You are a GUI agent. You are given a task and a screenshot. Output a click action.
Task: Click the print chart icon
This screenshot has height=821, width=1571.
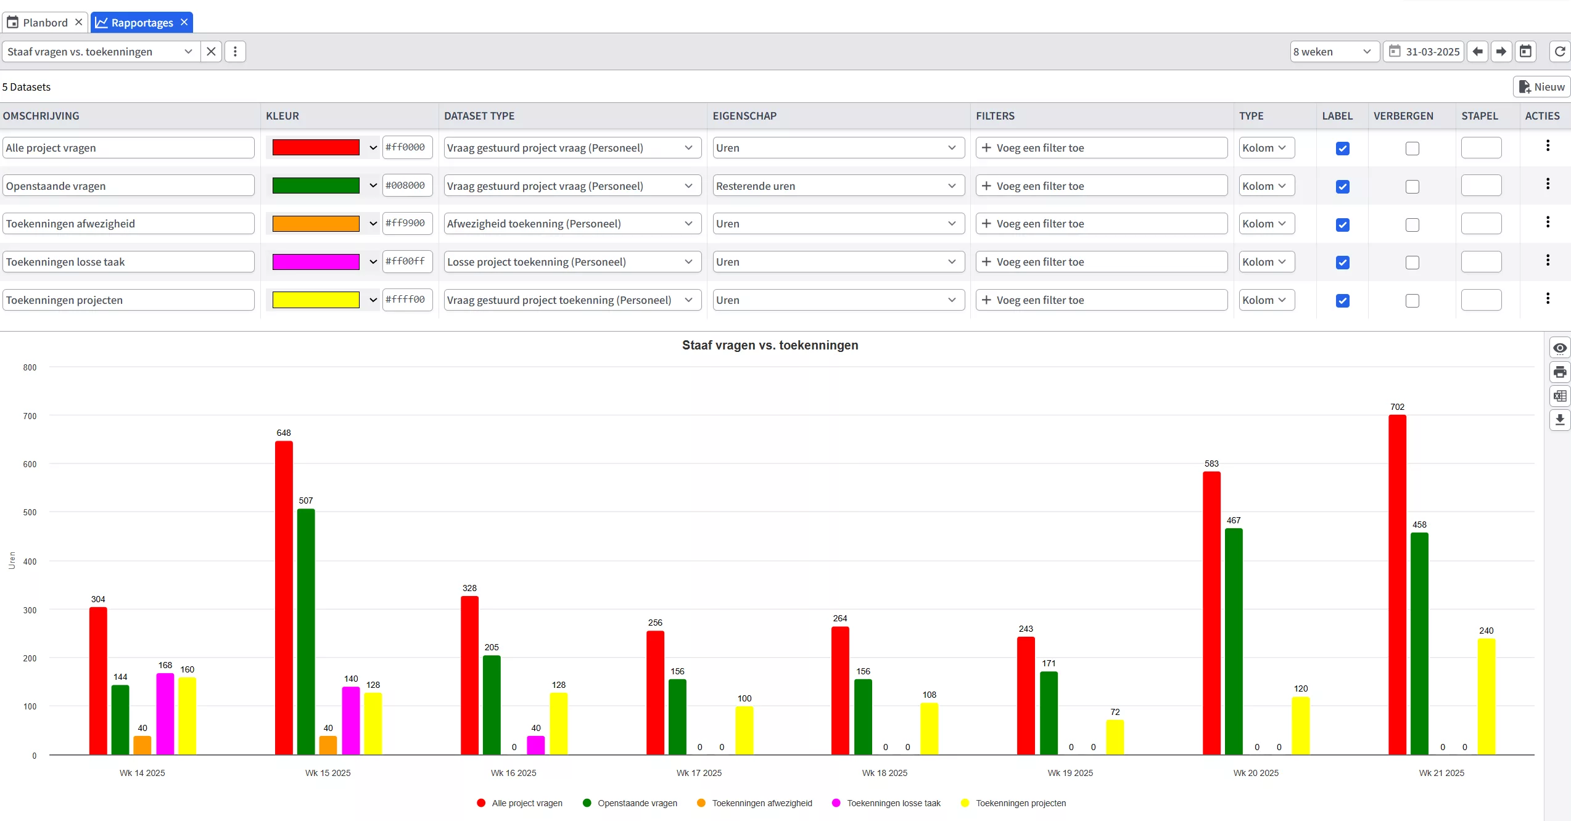(x=1560, y=372)
